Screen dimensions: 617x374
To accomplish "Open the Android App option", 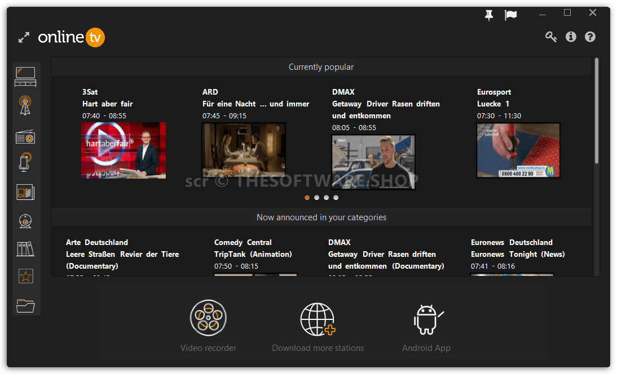I will [426, 328].
